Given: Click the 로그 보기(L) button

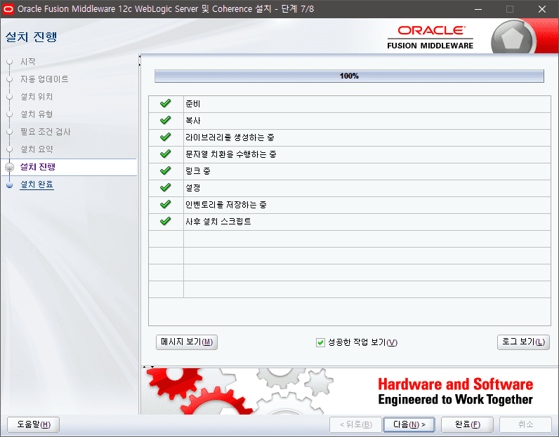Looking at the screenshot, I should coord(523,342).
